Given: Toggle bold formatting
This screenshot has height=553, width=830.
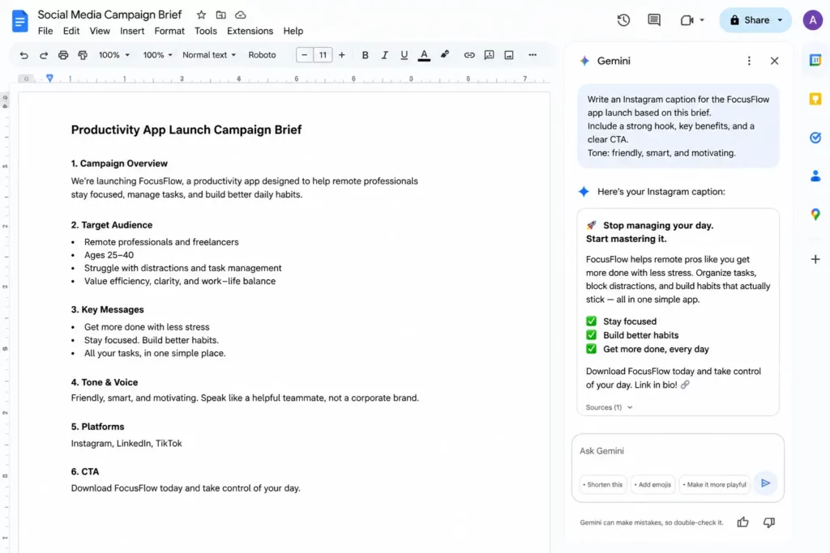Looking at the screenshot, I should click(x=365, y=55).
